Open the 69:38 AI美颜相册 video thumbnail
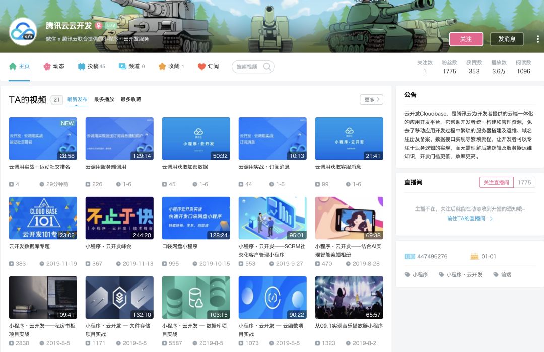Image resolution: width=544 pixels, height=352 pixels. coord(349,218)
